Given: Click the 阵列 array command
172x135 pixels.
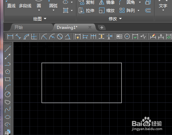Looking at the screenshot, I should pos(127,11).
